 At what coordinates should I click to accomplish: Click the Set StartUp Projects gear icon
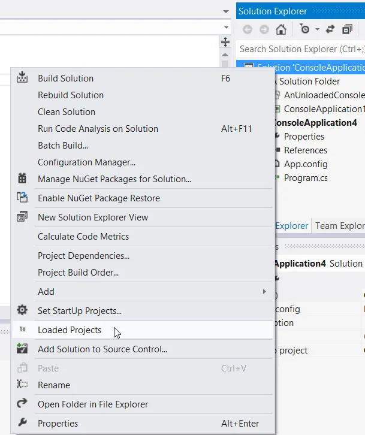tap(22, 310)
